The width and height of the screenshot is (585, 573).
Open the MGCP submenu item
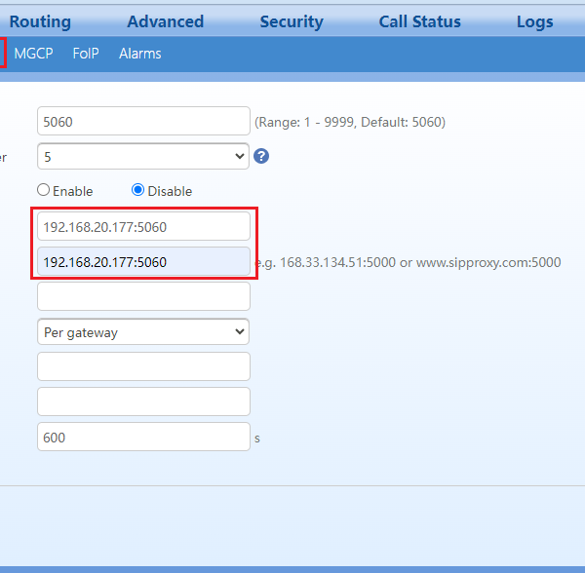click(x=33, y=54)
